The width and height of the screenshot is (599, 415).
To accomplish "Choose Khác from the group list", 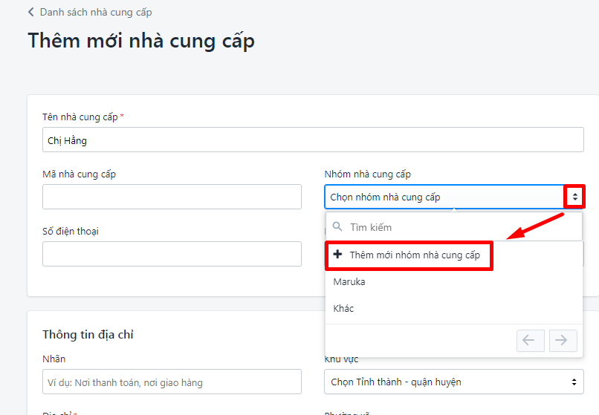I will [x=343, y=308].
